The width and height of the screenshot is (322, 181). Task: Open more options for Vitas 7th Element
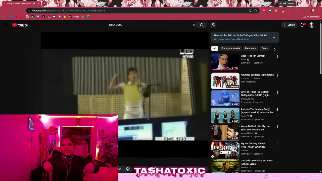tap(277, 56)
